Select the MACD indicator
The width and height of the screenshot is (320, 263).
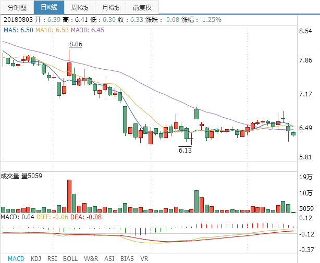[x=16, y=259]
